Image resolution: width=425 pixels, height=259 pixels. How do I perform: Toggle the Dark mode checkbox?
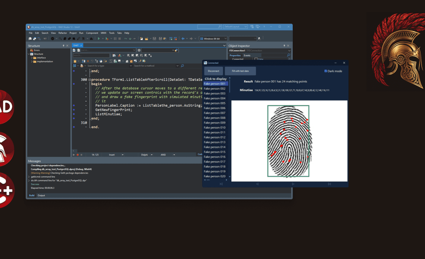pyautogui.click(x=325, y=71)
